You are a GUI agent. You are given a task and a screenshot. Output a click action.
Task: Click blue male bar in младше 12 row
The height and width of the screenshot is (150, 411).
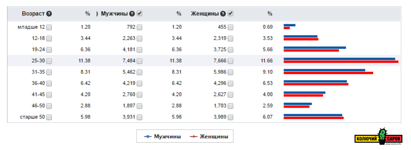click(289, 25)
